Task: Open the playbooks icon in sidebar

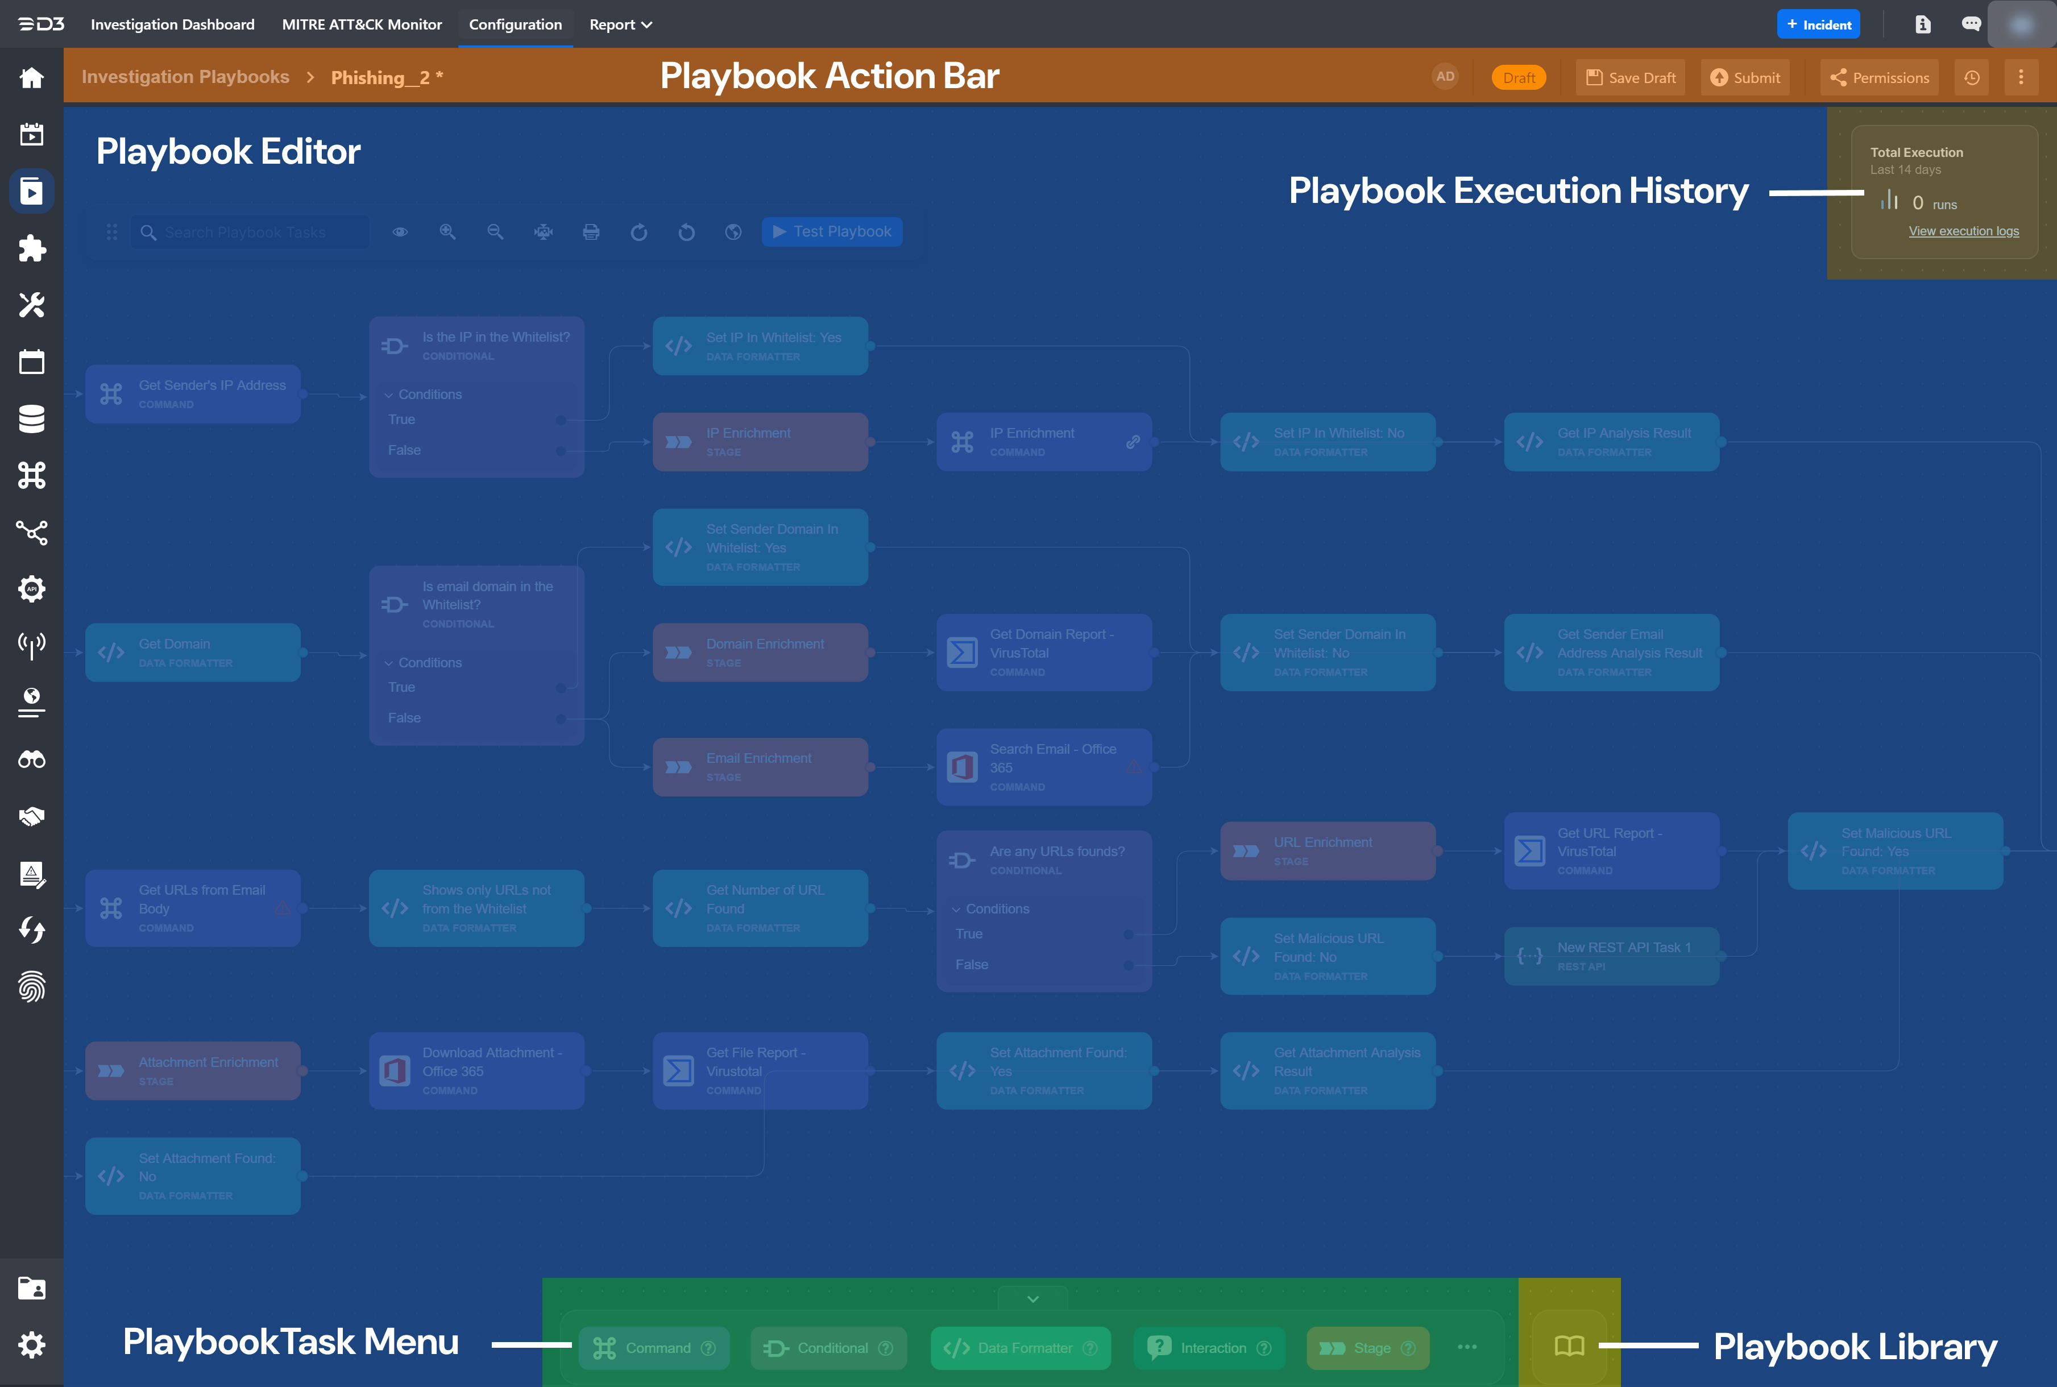Action: tap(32, 191)
